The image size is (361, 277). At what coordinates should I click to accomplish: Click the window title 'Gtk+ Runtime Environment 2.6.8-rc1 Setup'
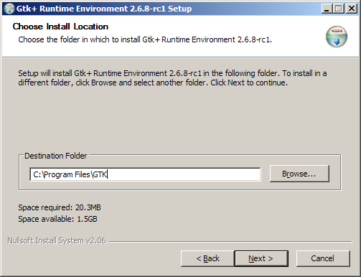pos(104,9)
